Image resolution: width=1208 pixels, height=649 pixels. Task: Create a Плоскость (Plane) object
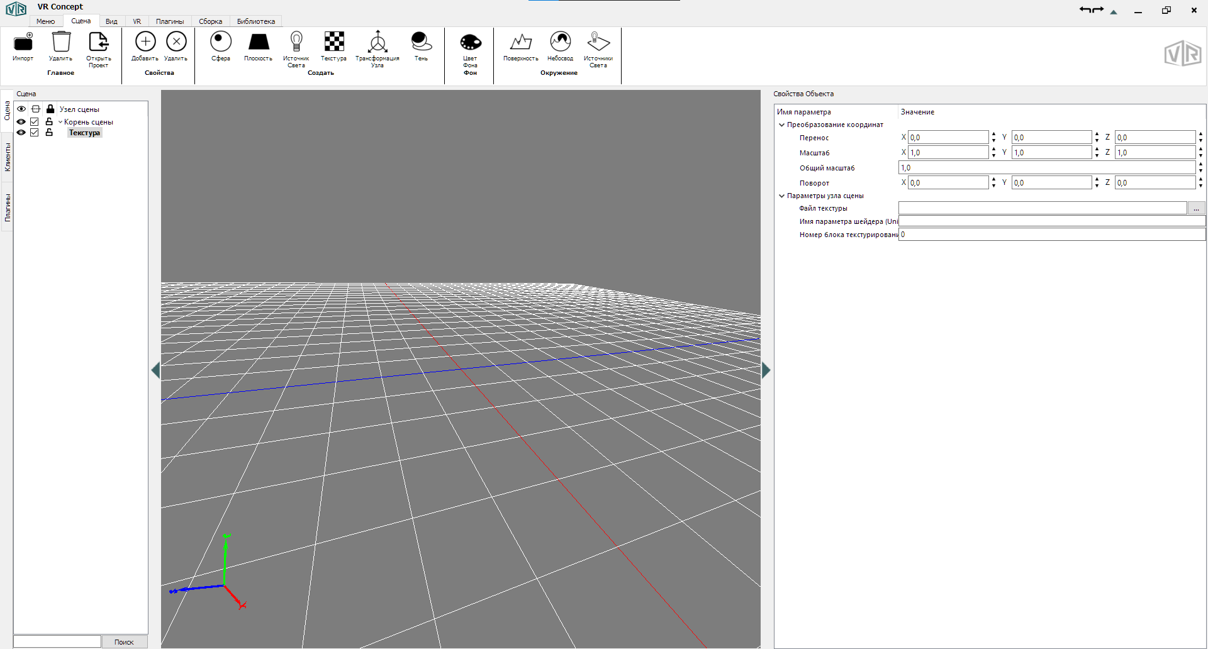coord(259,42)
